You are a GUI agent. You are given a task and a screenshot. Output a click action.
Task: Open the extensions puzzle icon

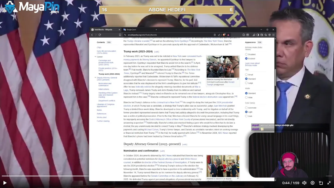coord(244,35)
